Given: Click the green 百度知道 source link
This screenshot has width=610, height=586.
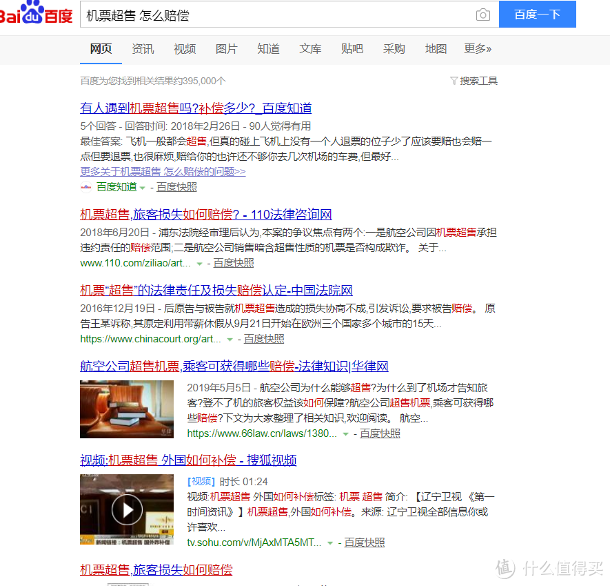Looking at the screenshot, I should click(116, 187).
